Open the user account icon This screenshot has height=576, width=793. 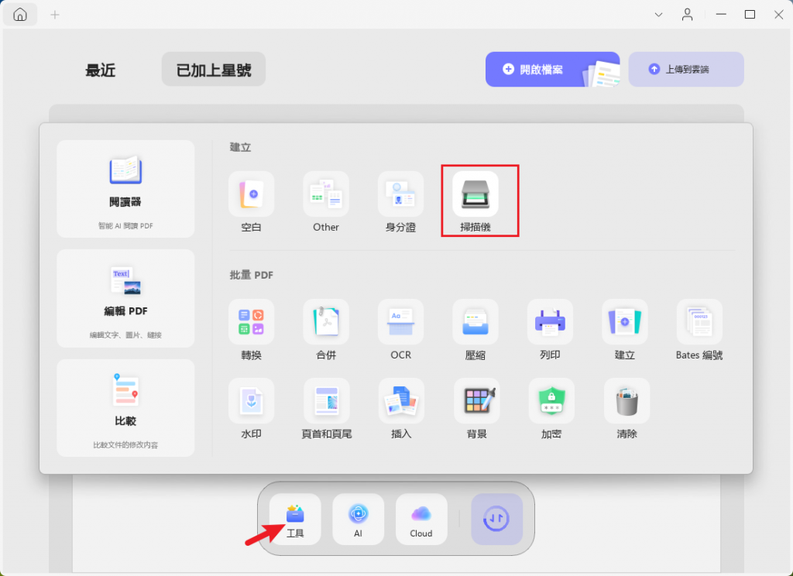pyautogui.click(x=688, y=14)
